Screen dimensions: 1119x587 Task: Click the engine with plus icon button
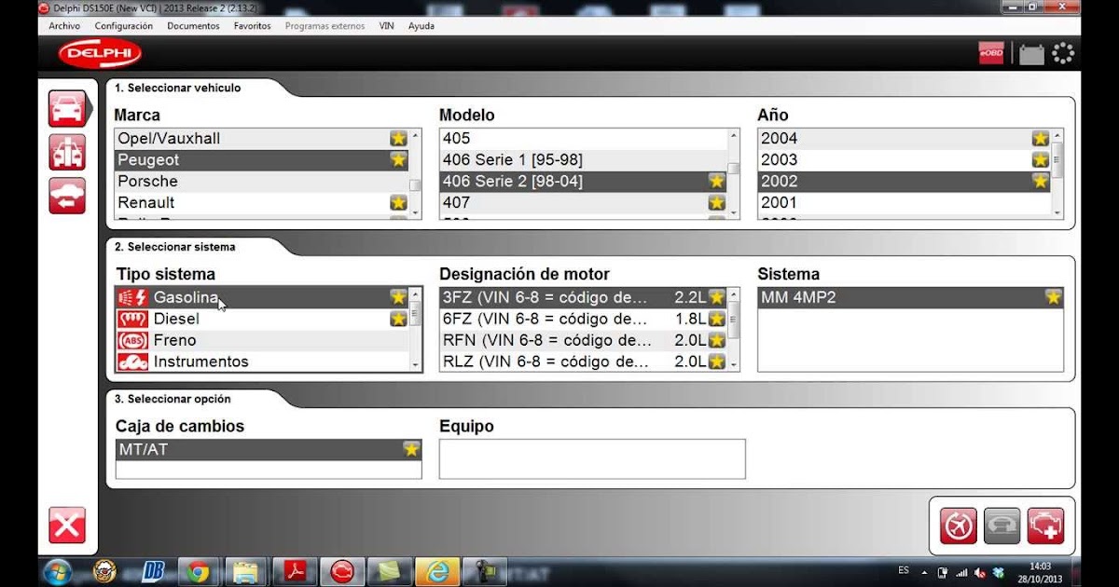[x=1045, y=526]
